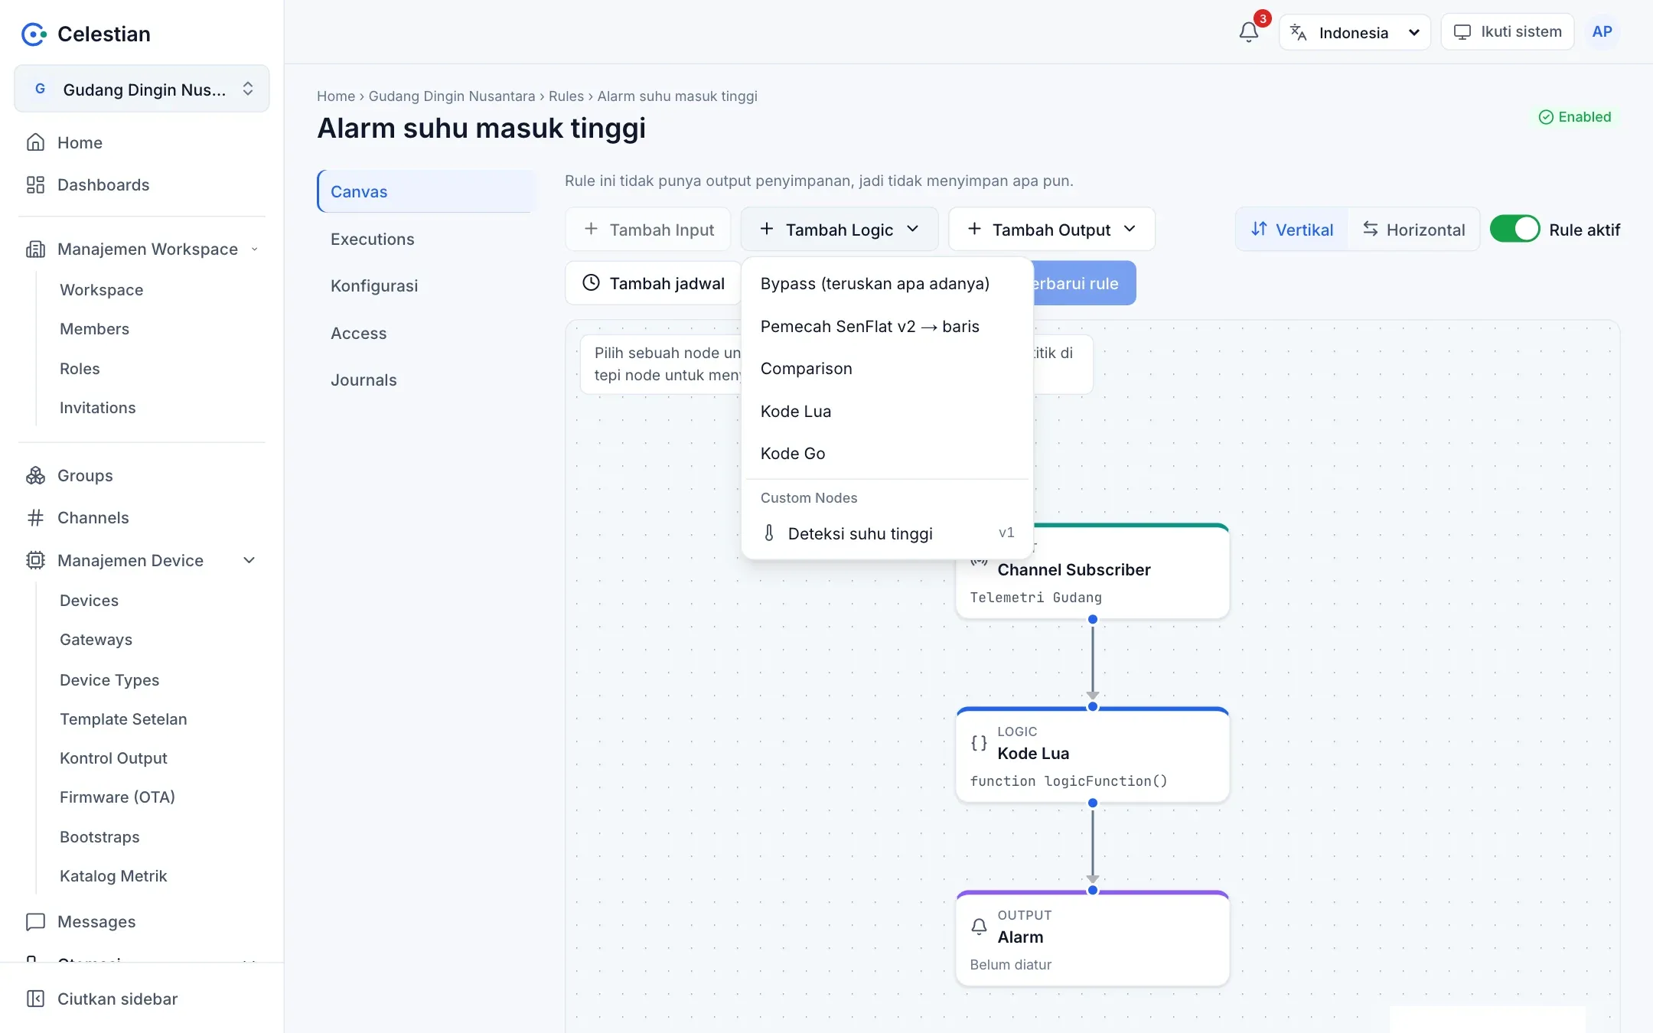Open the Journals tab
This screenshot has width=1653, height=1033.
pyautogui.click(x=427, y=380)
